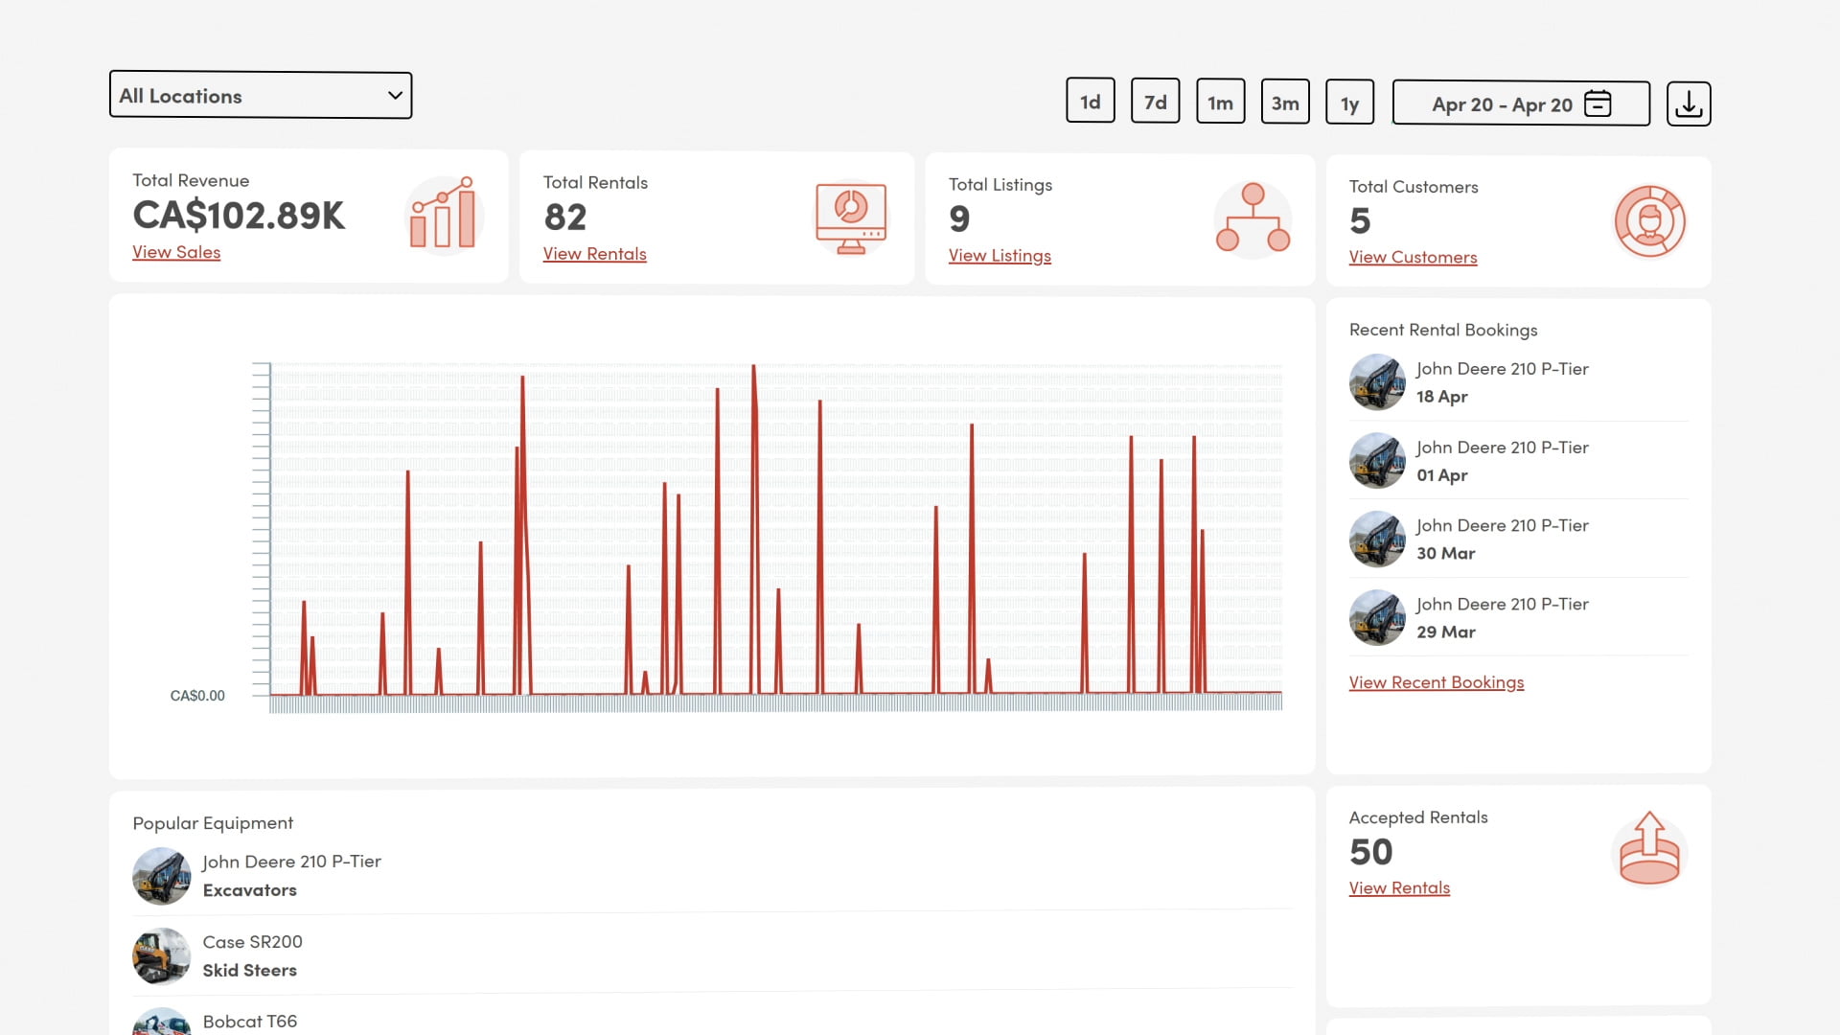Click the Total Customers person icon
The height and width of the screenshot is (1035, 1840).
point(1649,221)
